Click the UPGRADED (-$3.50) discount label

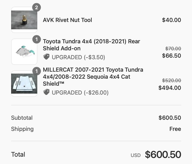pyautogui.click(x=78, y=57)
